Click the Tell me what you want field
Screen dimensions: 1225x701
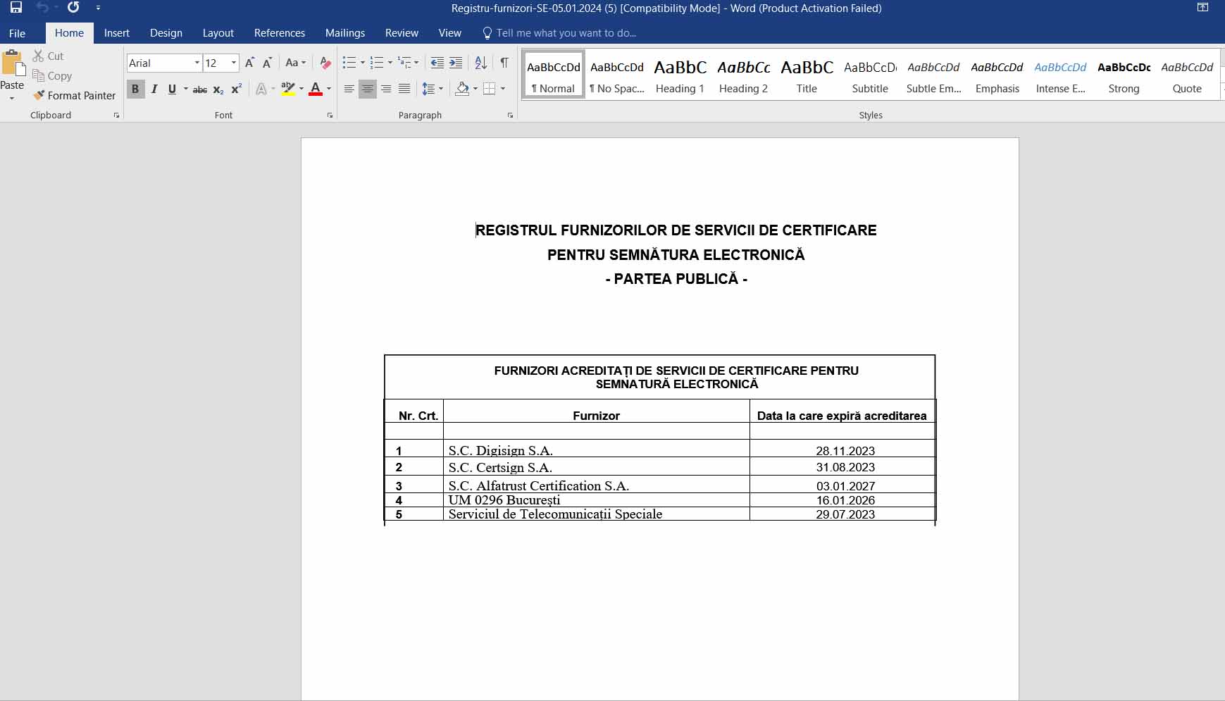(566, 33)
